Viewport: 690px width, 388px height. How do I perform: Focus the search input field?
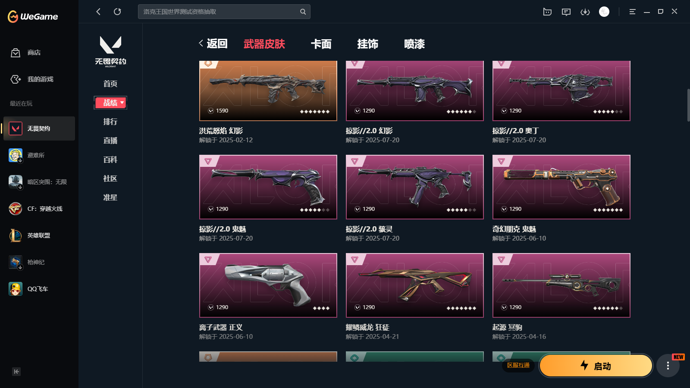pos(219,12)
